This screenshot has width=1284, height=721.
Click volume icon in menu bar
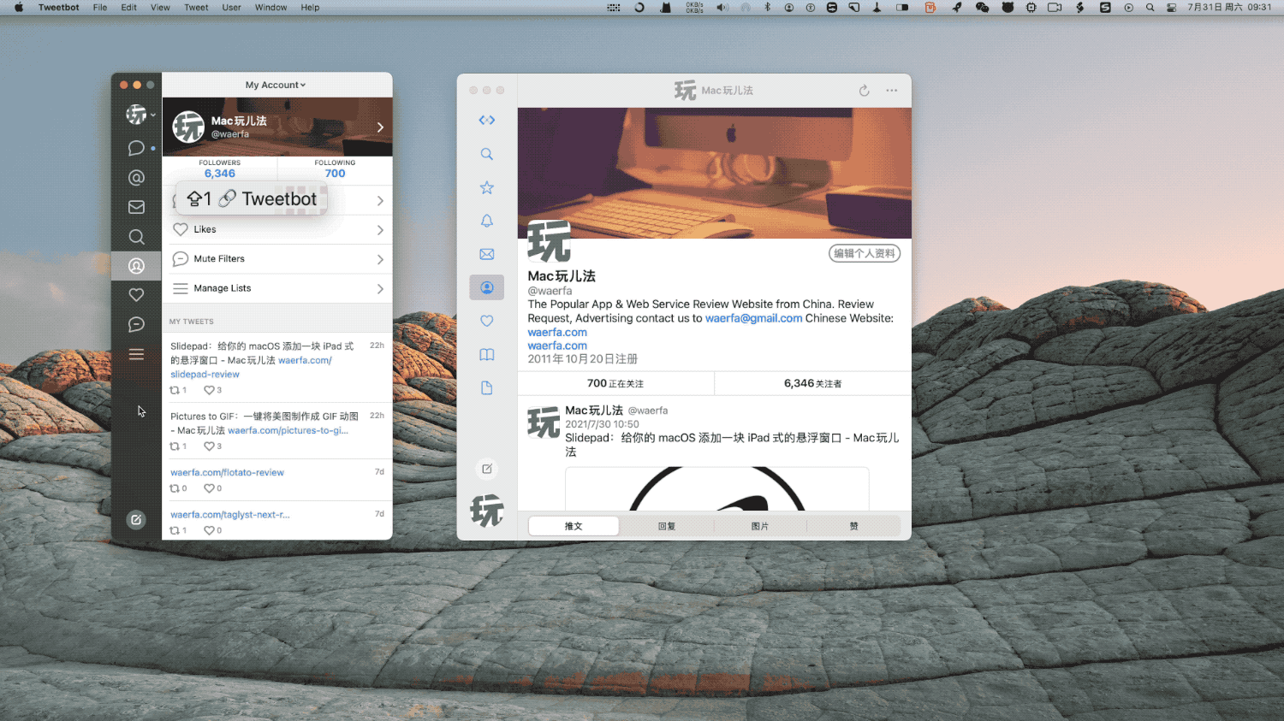(722, 8)
